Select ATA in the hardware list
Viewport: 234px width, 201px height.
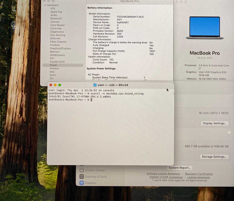[53, 9]
